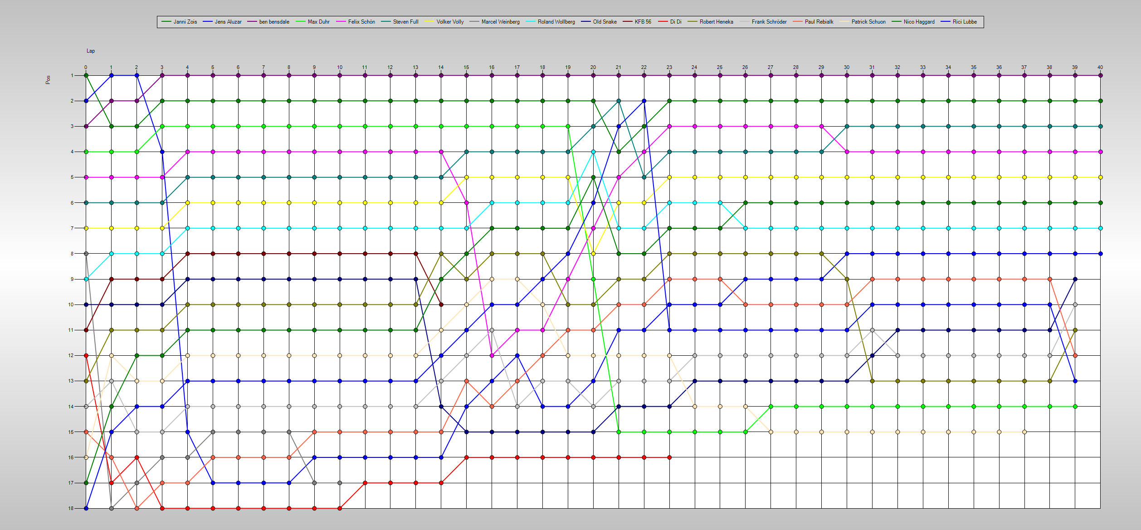This screenshot has height=530, width=1141.
Task: Click the Frank Schröder legend label
Action: coord(769,22)
